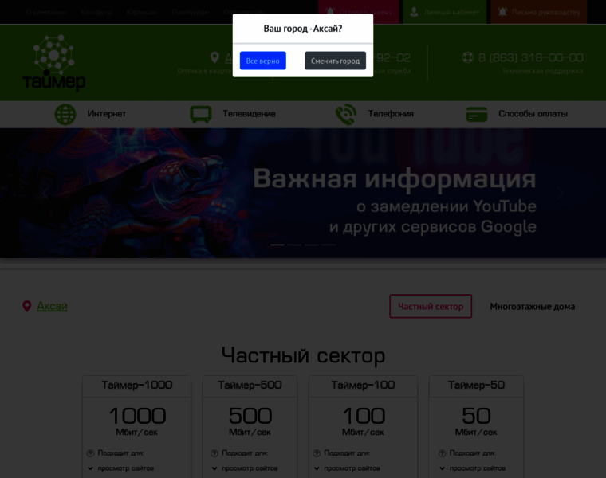Click the header location pin icon
606x478 pixels.
pos(214,57)
